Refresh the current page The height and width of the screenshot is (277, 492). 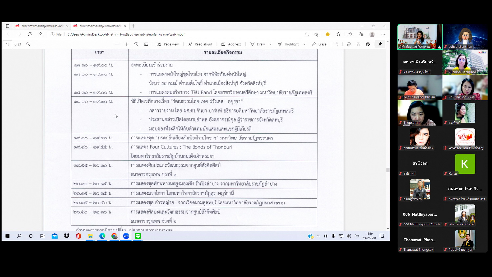[30, 34]
